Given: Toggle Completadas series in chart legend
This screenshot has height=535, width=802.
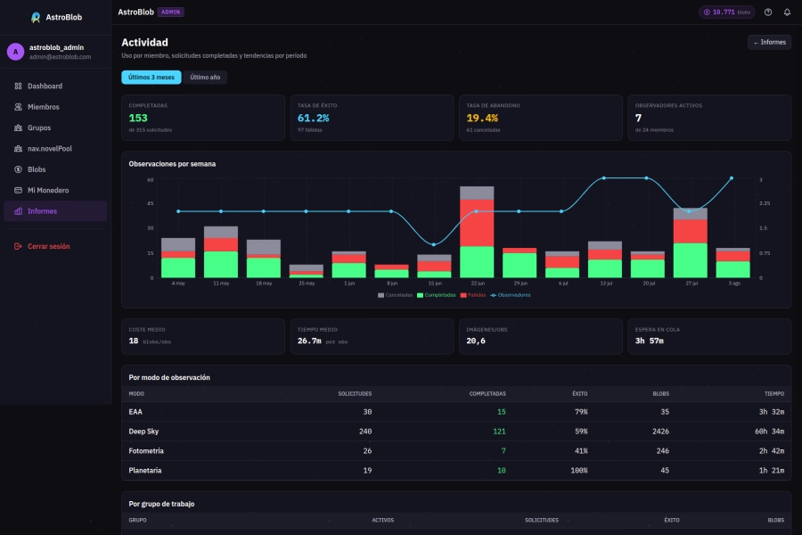Looking at the screenshot, I should 437,295.
